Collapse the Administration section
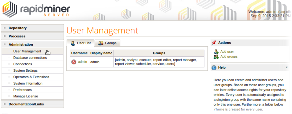This screenshot has height=114, width=292. tap(32, 44)
